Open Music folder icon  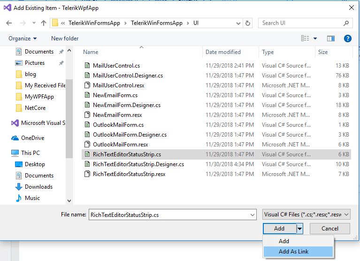19,198
